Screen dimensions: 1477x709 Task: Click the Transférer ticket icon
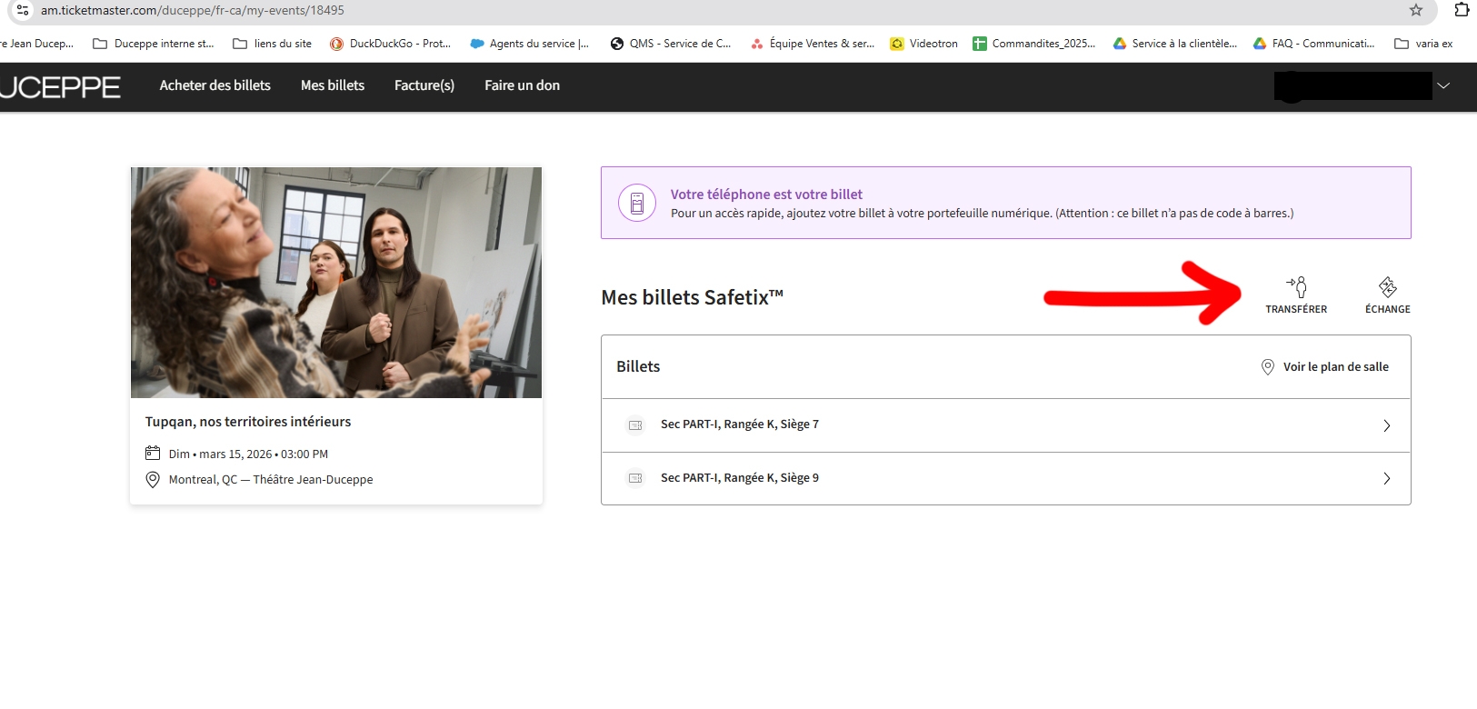pyautogui.click(x=1296, y=287)
